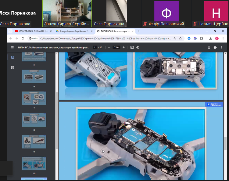This screenshot has width=229, height=181.
Task: Select the document outline icon in sidebar
Action: tap(13, 67)
